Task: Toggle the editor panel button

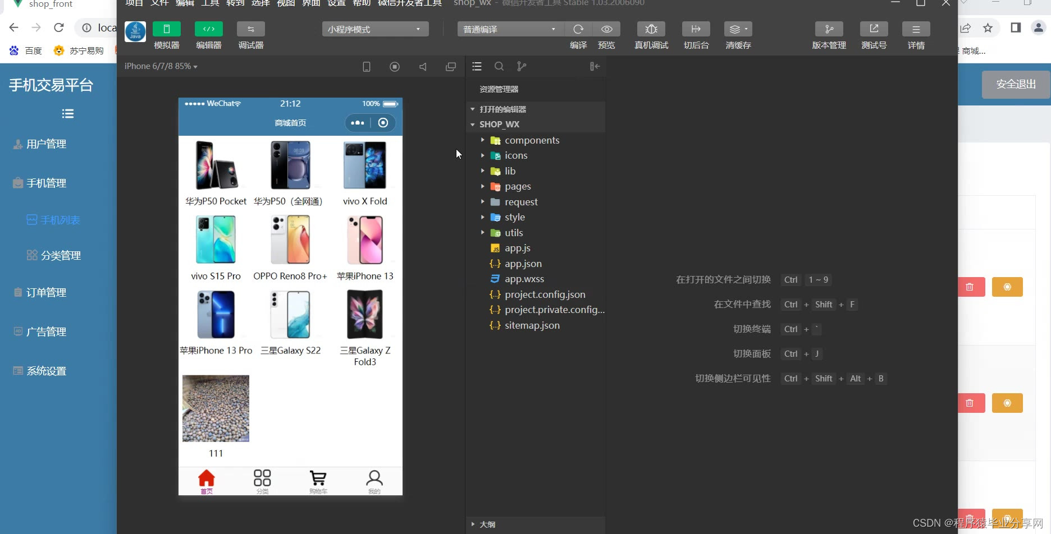Action: click(x=209, y=29)
